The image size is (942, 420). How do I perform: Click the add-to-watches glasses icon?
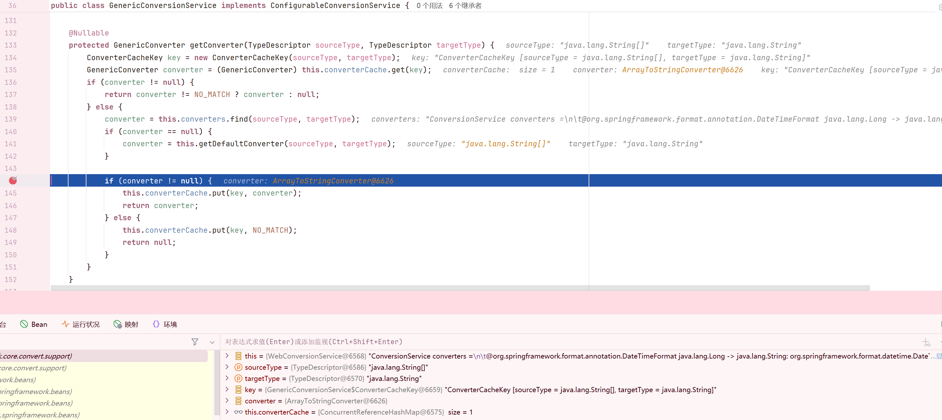pos(926,343)
